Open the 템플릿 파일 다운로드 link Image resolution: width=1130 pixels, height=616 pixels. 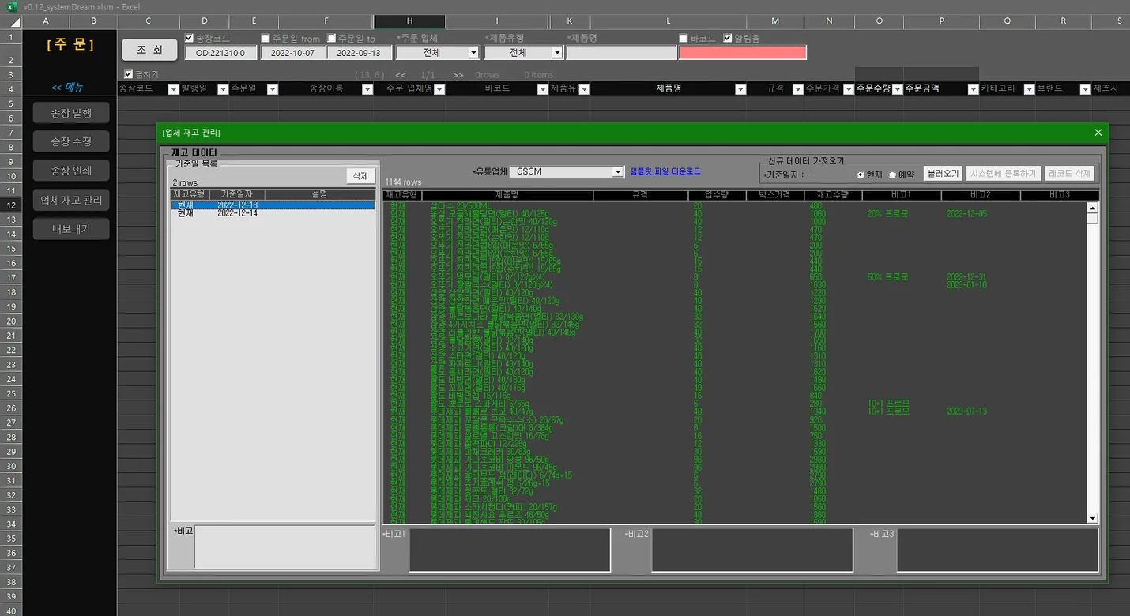point(665,171)
